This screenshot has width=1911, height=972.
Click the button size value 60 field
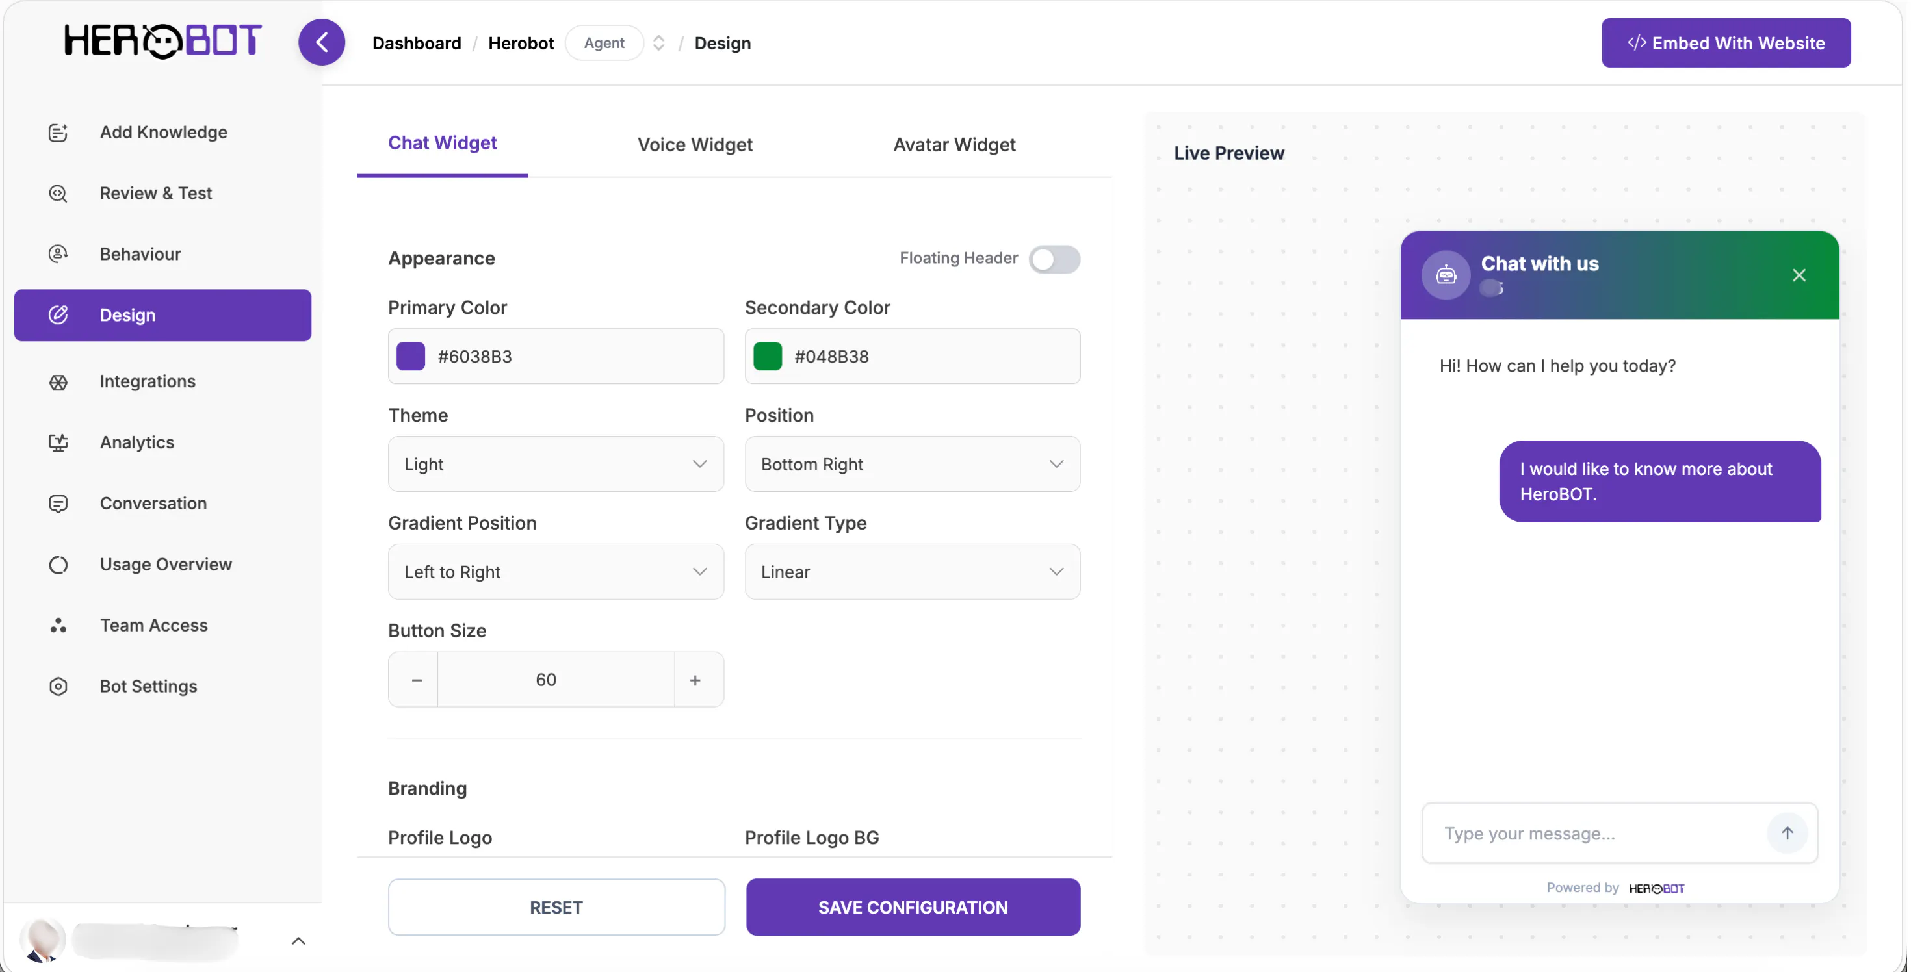pyautogui.click(x=556, y=680)
